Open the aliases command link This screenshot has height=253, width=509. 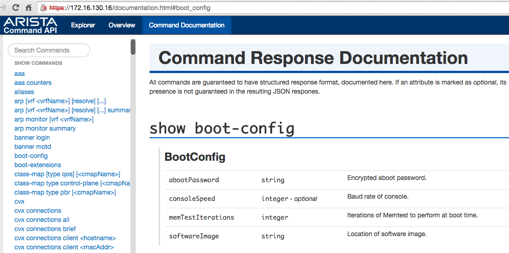[x=24, y=92]
